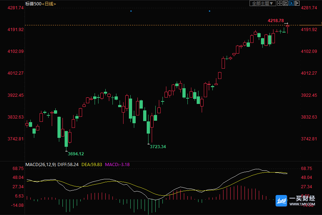Click 4012.27 on the right price axis
The height and width of the screenshot is (215, 322).
(x=309, y=73)
